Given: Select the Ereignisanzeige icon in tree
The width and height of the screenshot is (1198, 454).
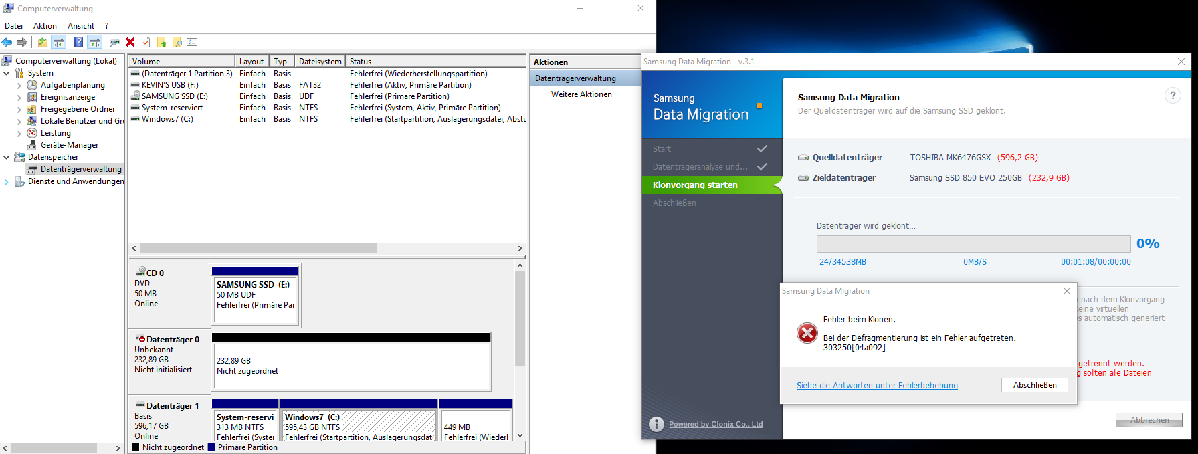Looking at the screenshot, I should click(32, 97).
